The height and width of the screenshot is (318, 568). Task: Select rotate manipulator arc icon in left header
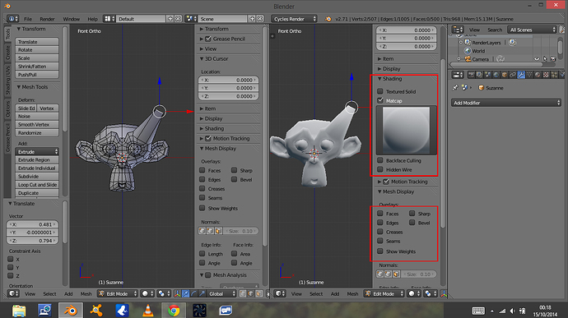[193, 293]
